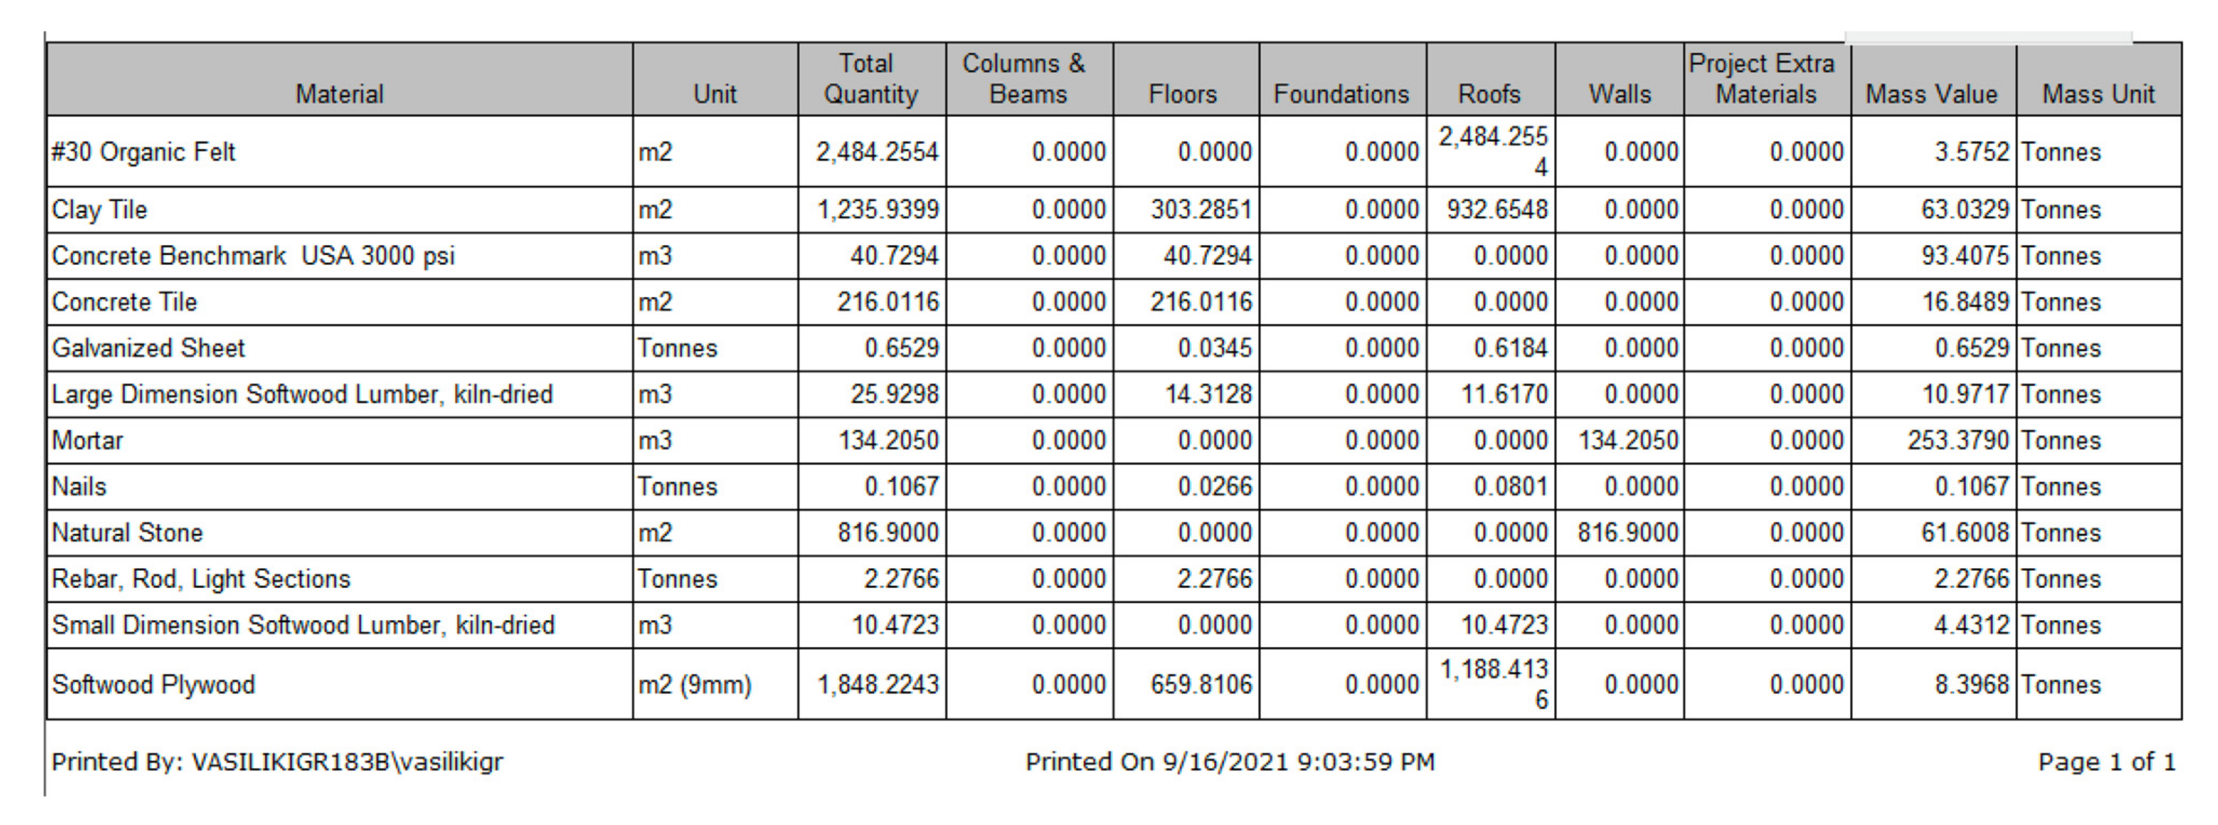Viewport: 2218px width, 825px height.
Task: Select the m2 (9mm) unit cell
Action: [695, 684]
